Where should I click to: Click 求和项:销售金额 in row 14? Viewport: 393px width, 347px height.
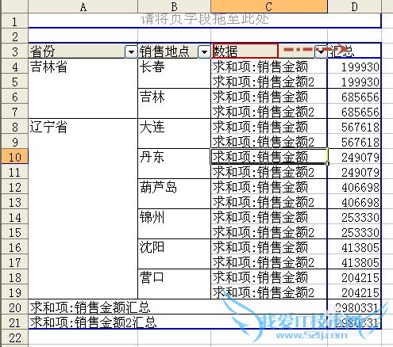269,217
